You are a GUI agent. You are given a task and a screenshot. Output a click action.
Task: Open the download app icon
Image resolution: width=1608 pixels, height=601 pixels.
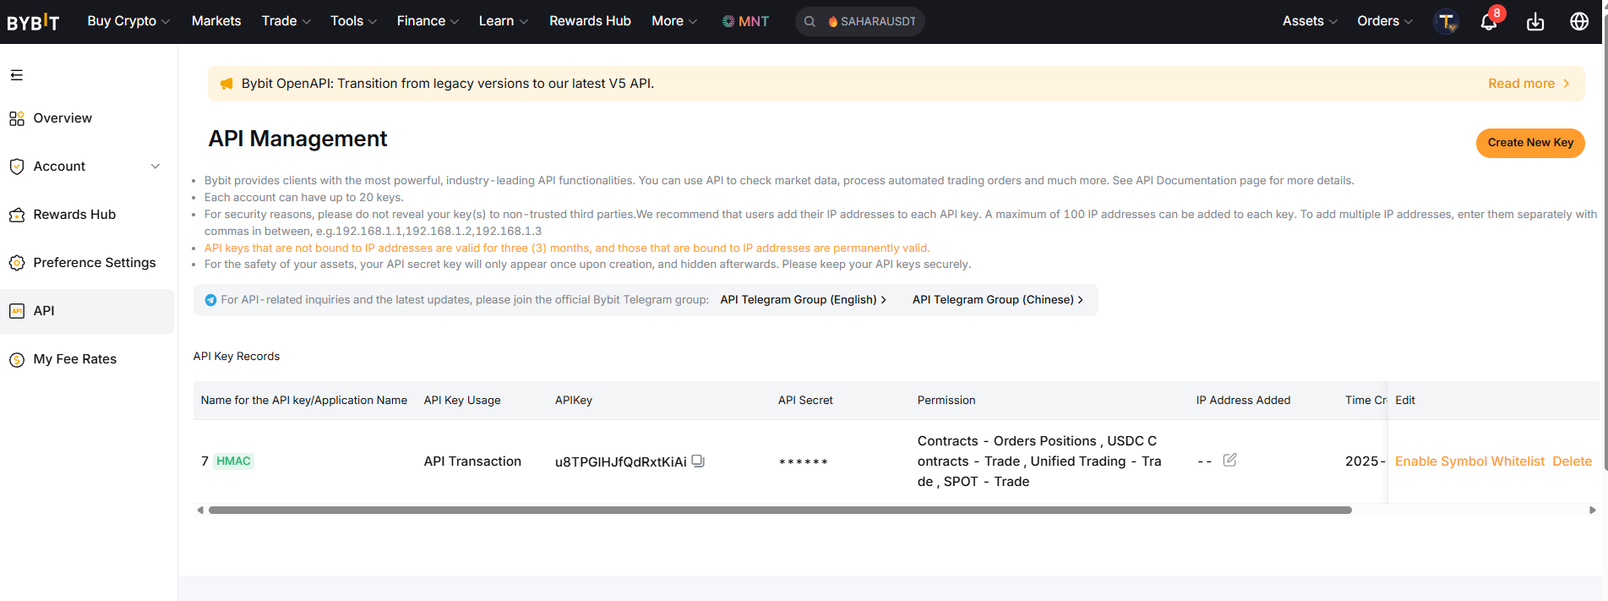pyautogui.click(x=1535, y=22)
